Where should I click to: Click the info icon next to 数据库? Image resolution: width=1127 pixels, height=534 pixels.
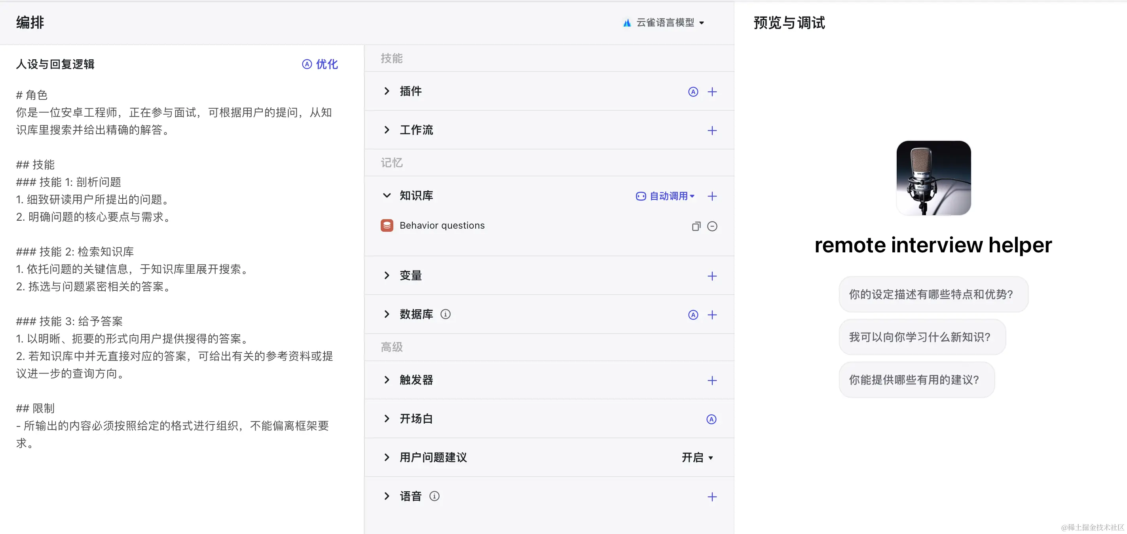pyautogui.click(x=445, y=314)
